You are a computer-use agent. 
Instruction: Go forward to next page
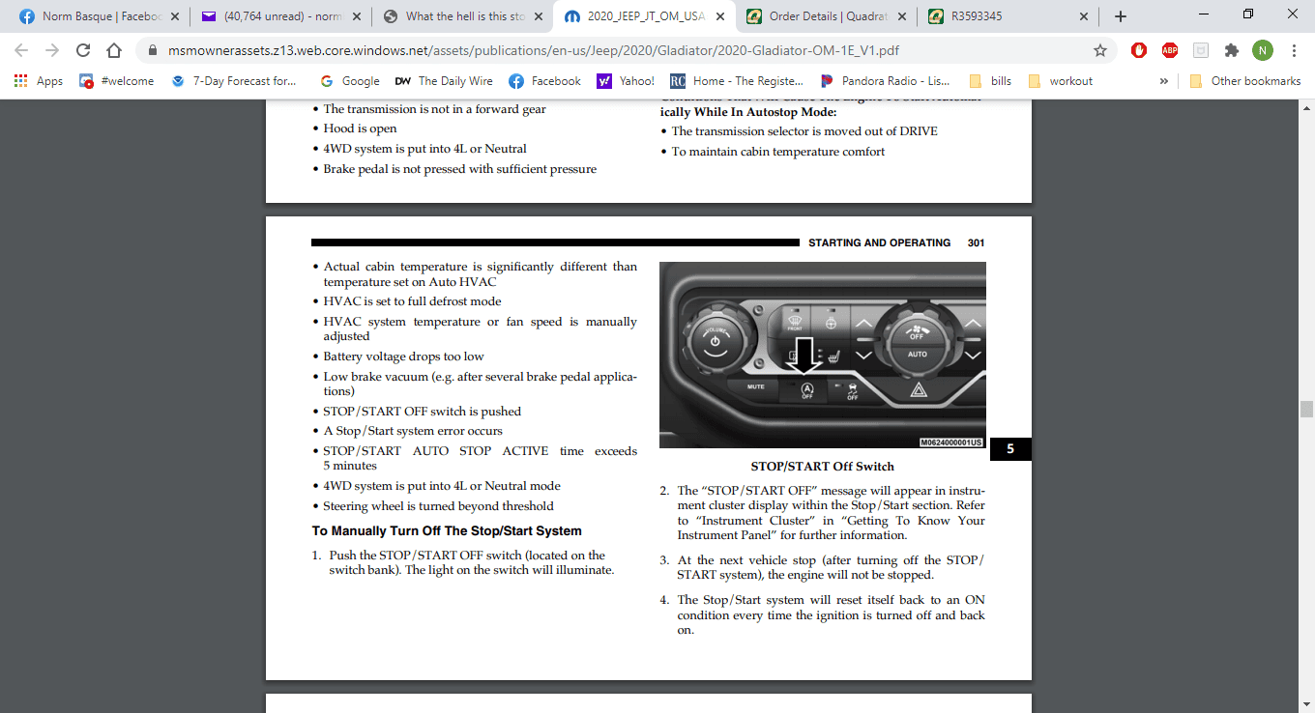(52, 50)
